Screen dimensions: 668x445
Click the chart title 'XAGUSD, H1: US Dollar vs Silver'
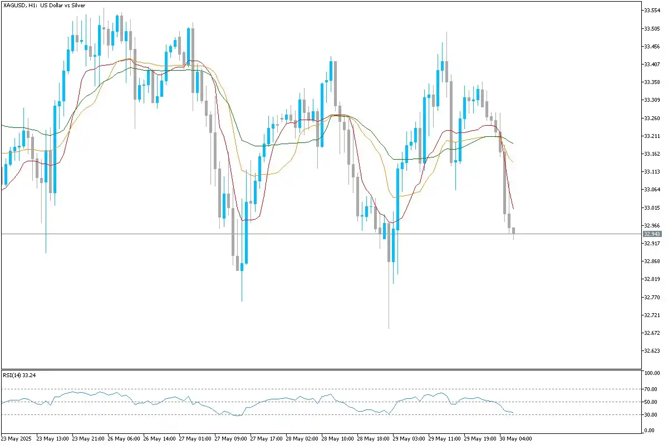[45, 4]
